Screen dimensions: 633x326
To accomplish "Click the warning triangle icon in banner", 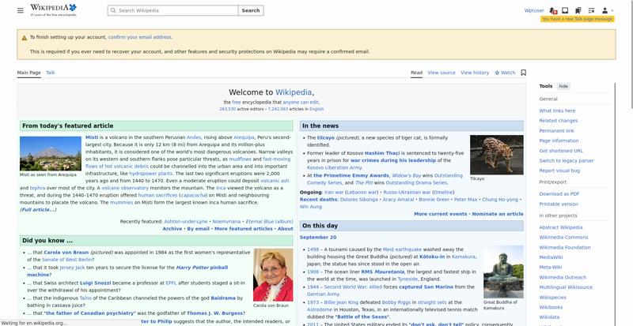I will click(x=25, y=37).
